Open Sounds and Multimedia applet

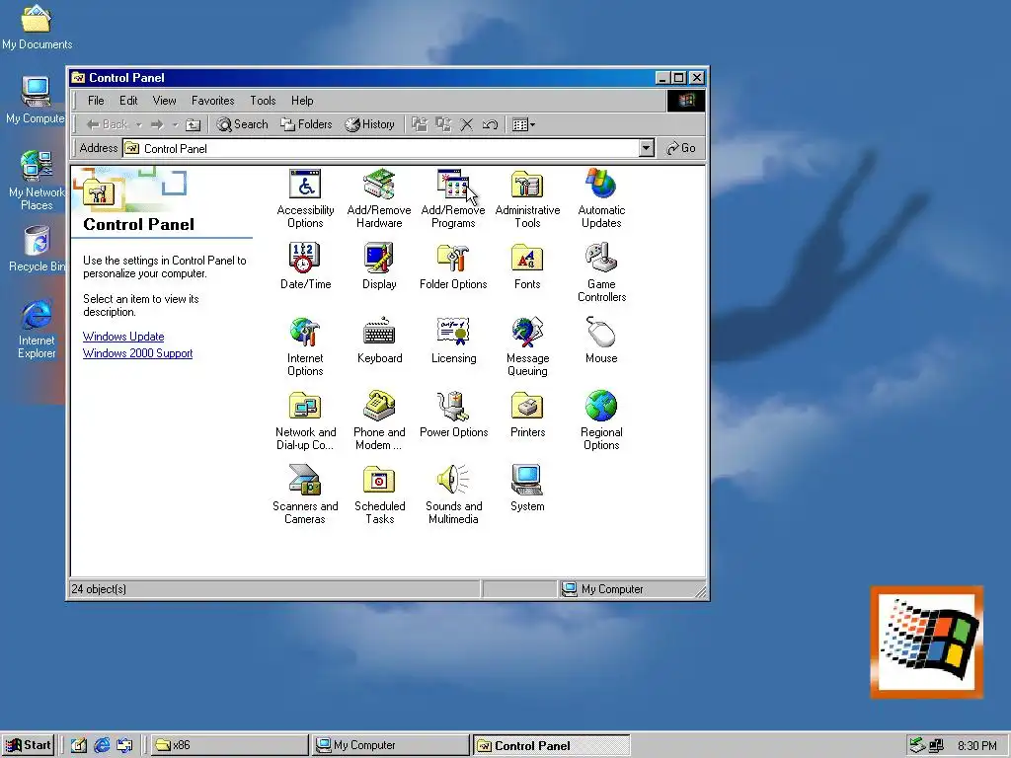pyautogui.click(x=453, y=494)
